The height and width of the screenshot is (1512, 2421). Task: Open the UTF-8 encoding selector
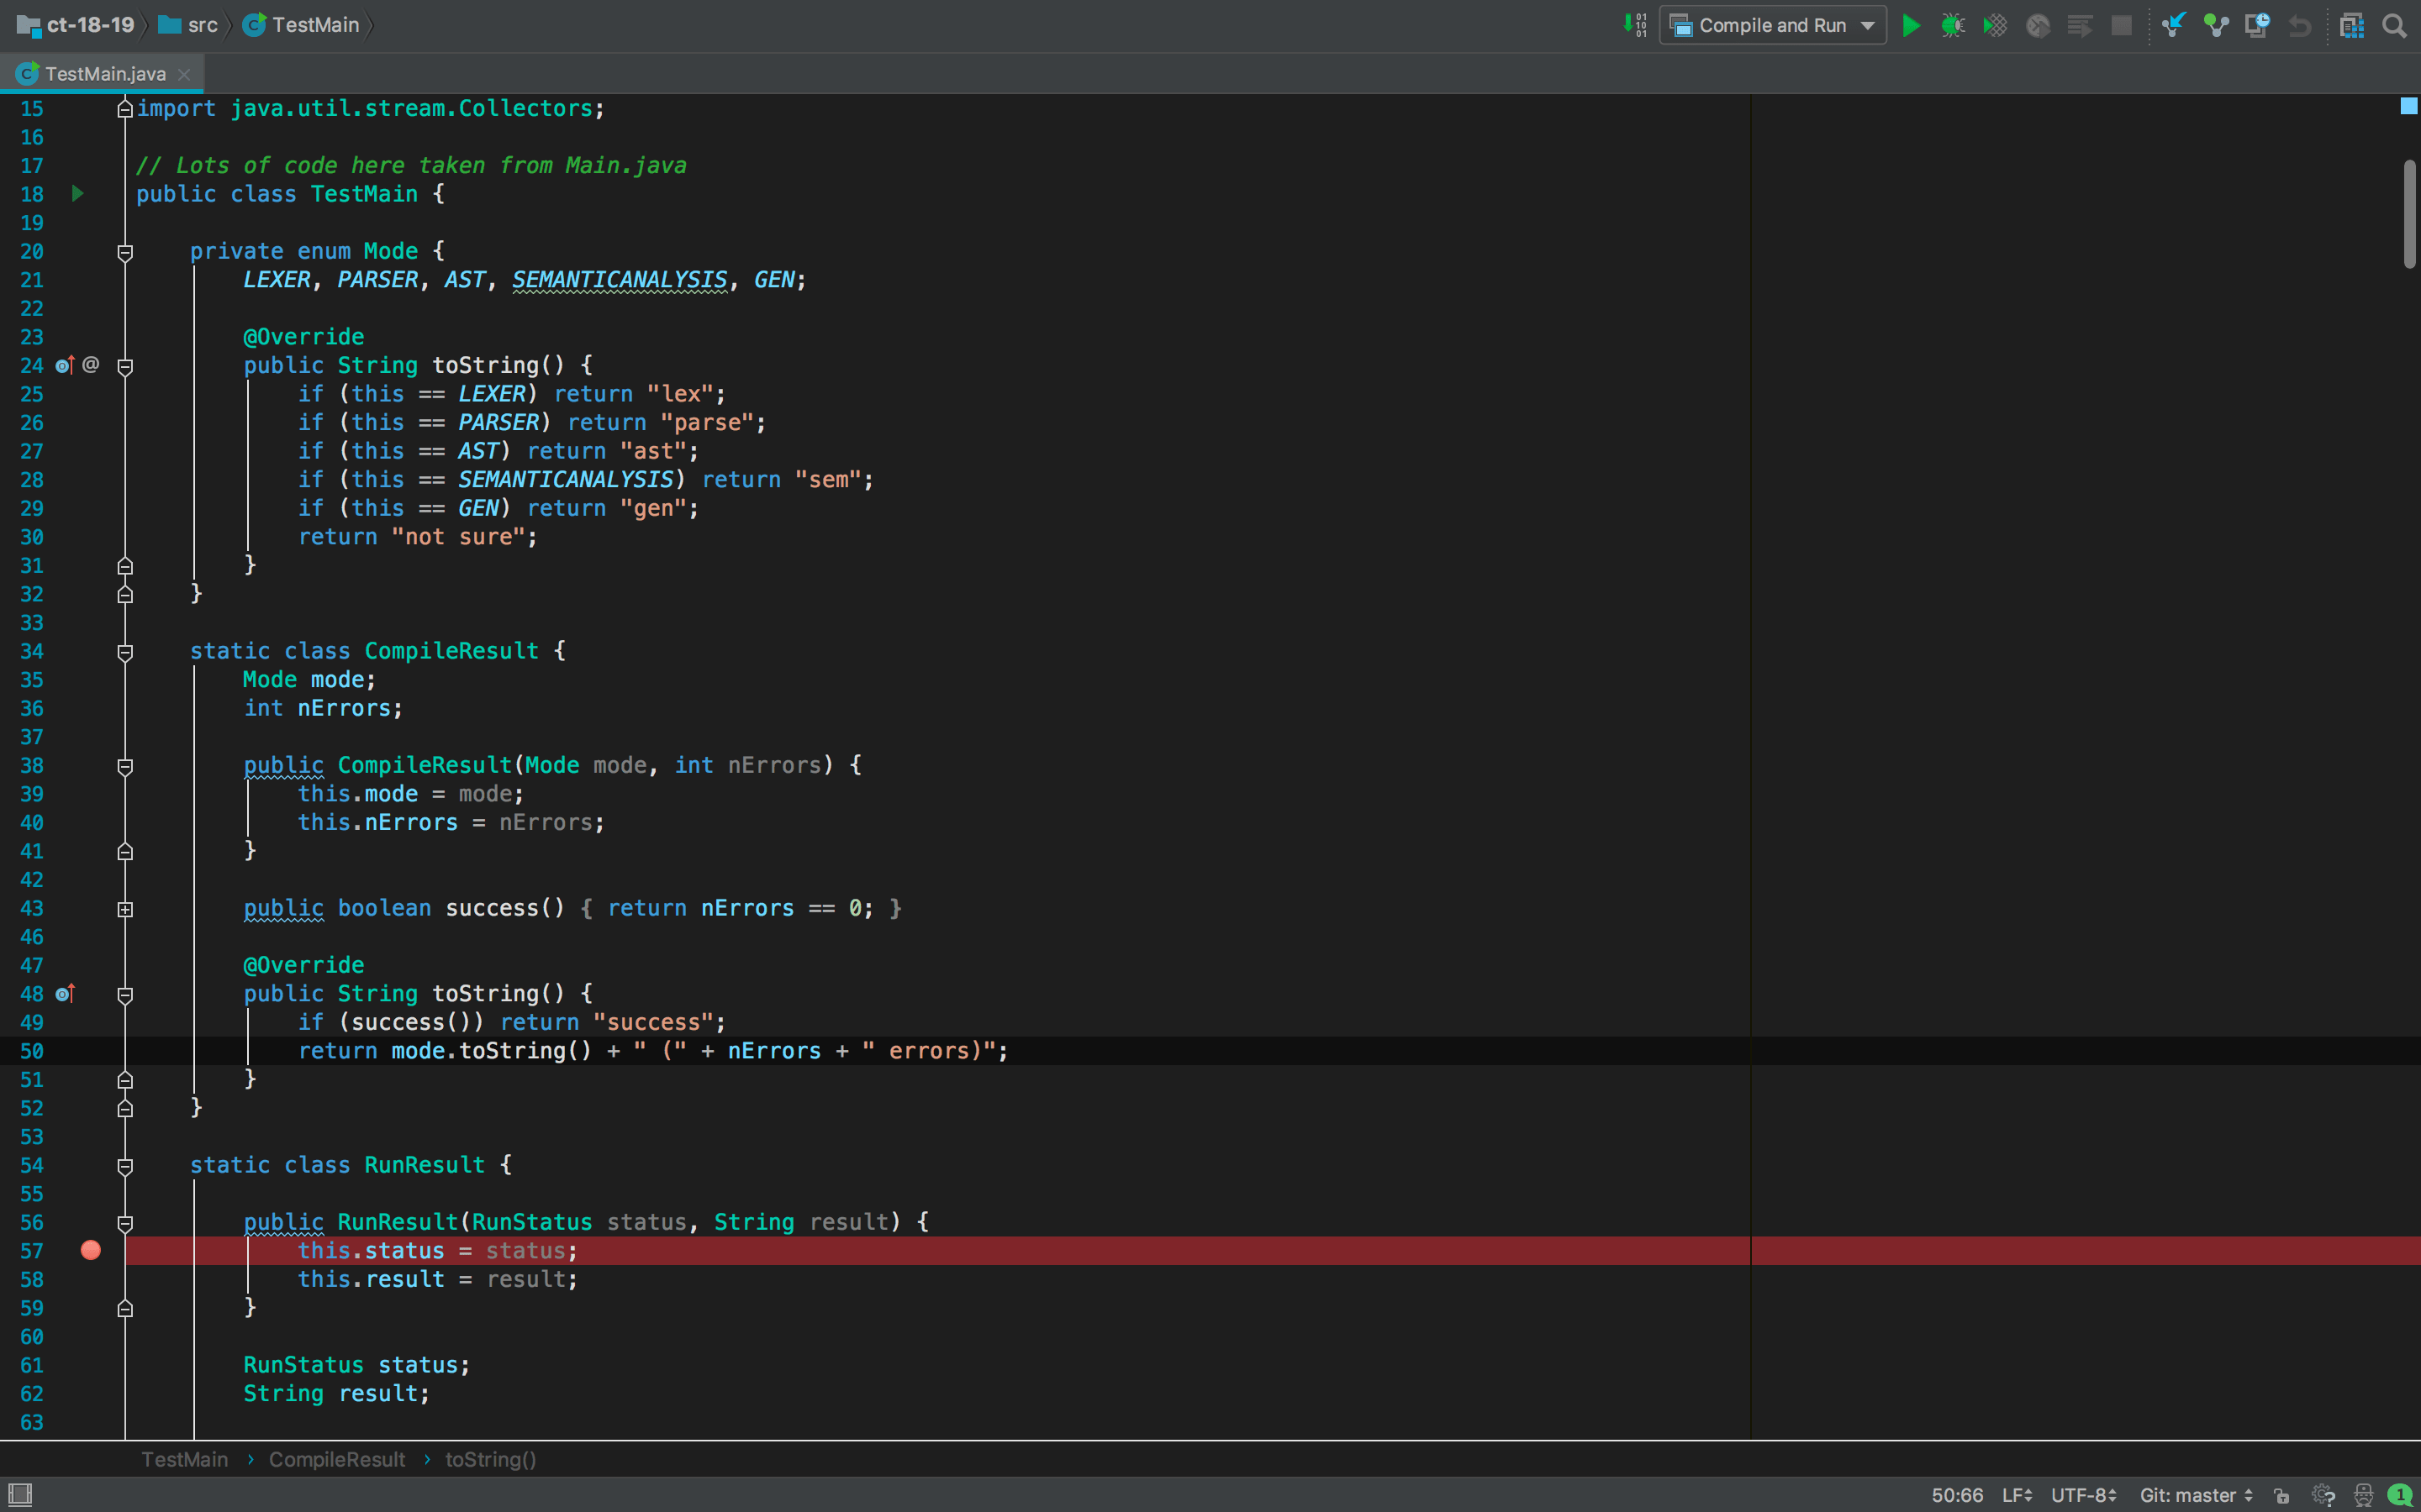pos(2079,1494)
